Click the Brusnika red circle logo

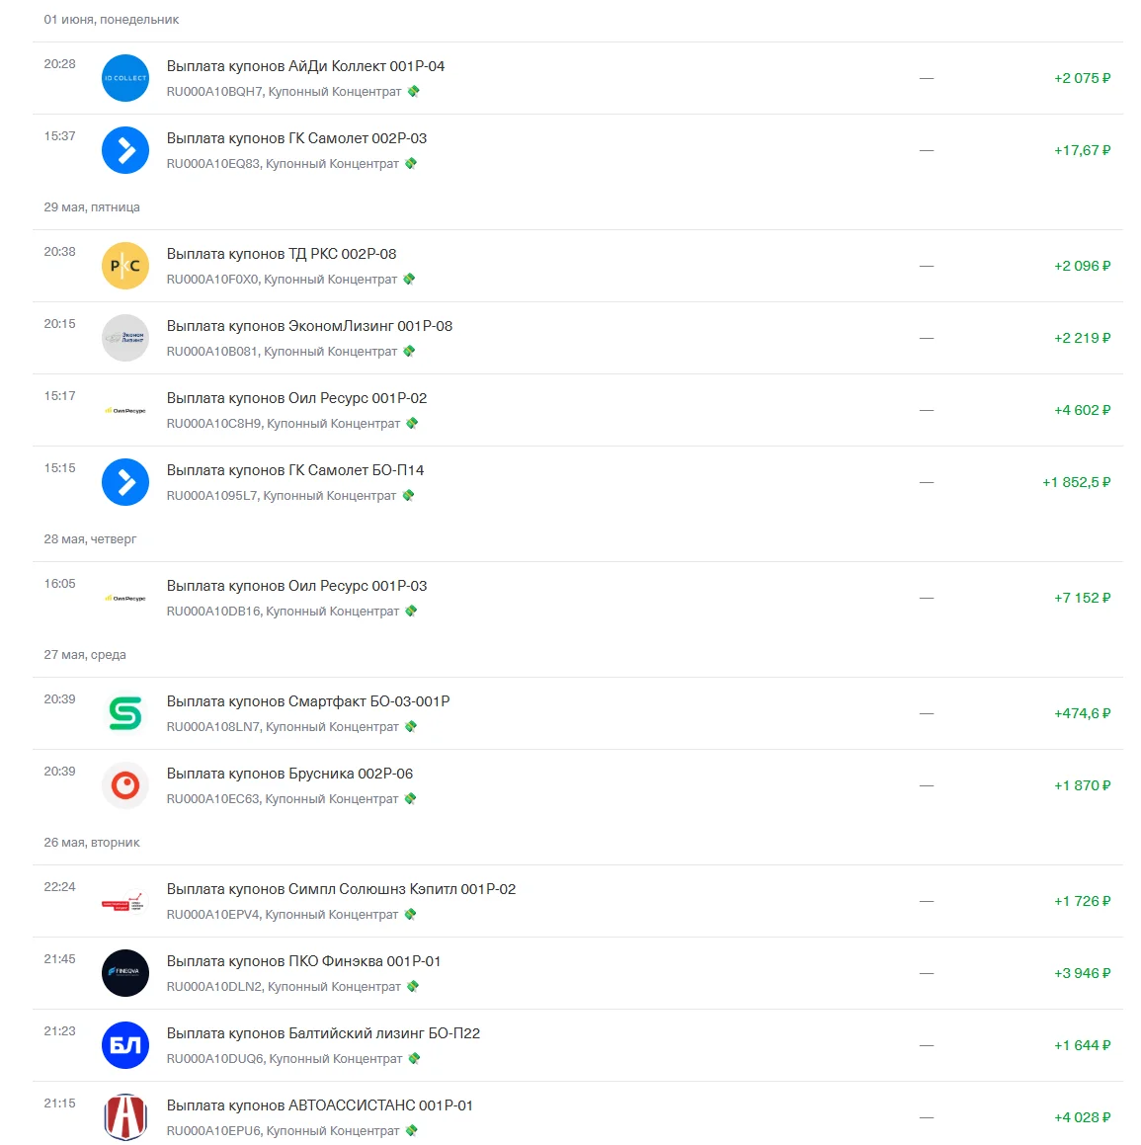[x=124, y=785]
